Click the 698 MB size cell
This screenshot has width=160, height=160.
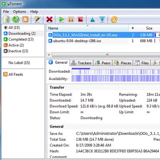pos(146,41)
